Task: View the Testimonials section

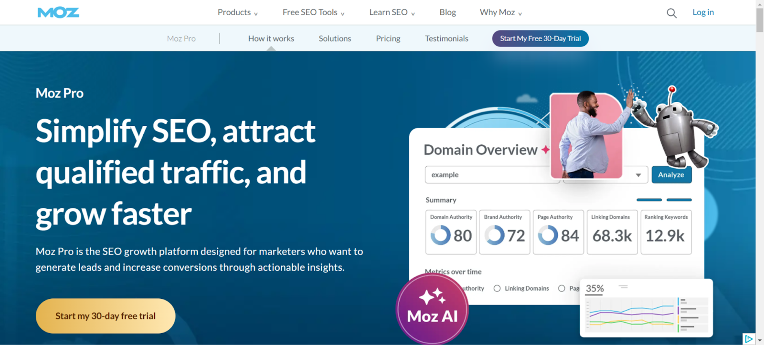Action: pyautogui.click(x=446, y=39)
